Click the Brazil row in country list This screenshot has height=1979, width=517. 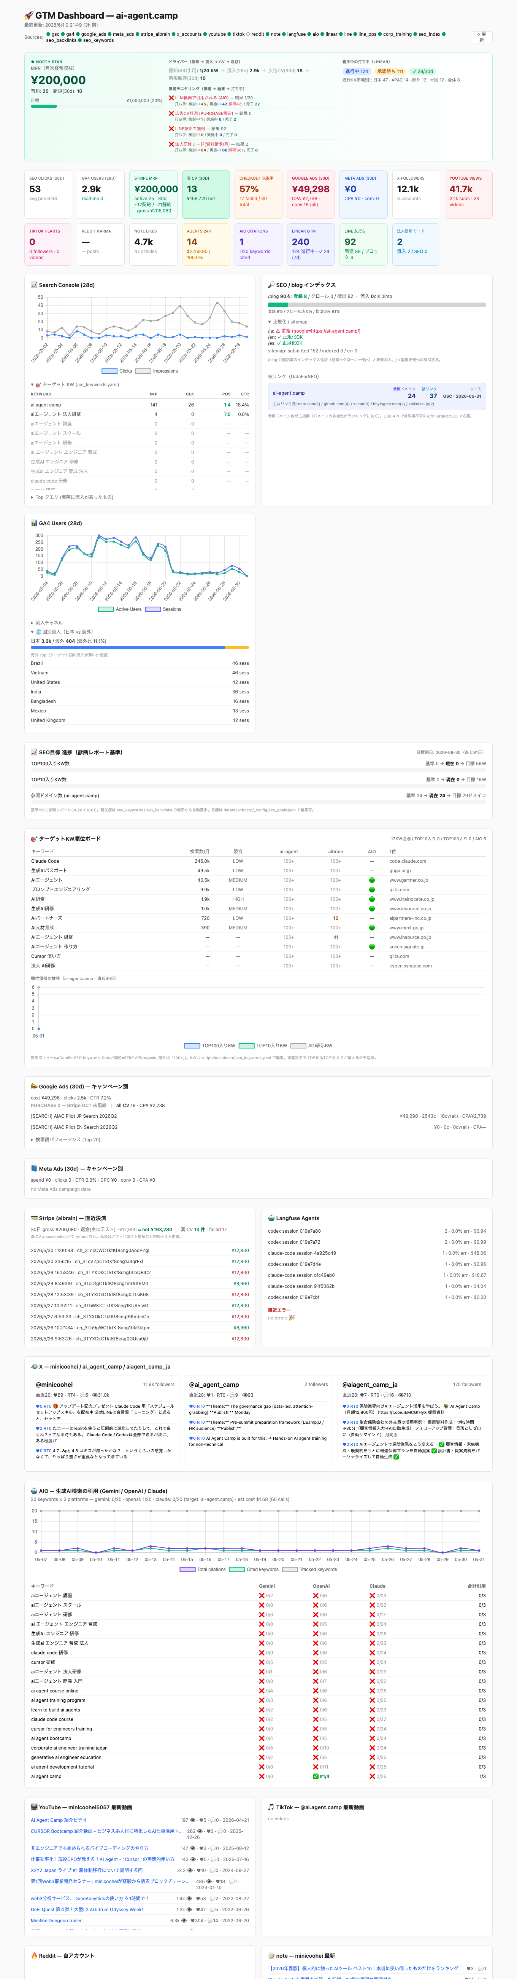[x=140, y=663]
